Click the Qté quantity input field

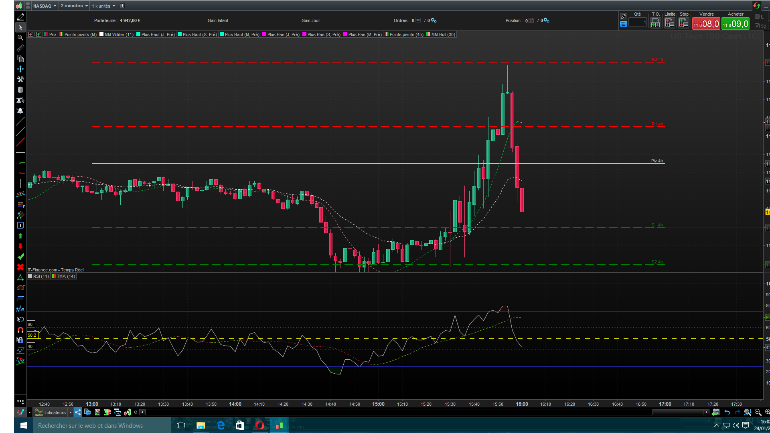[638, 22]
